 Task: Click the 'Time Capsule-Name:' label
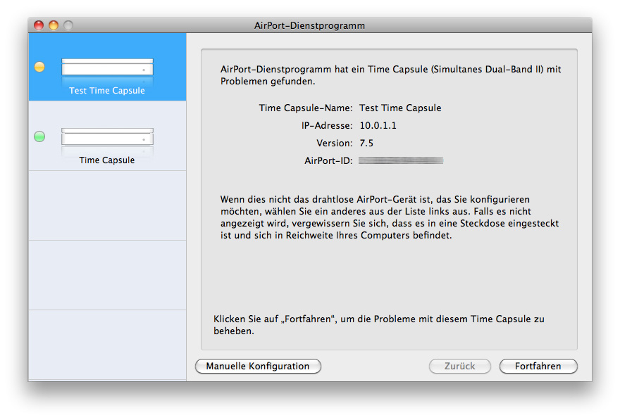pos(306,108)
